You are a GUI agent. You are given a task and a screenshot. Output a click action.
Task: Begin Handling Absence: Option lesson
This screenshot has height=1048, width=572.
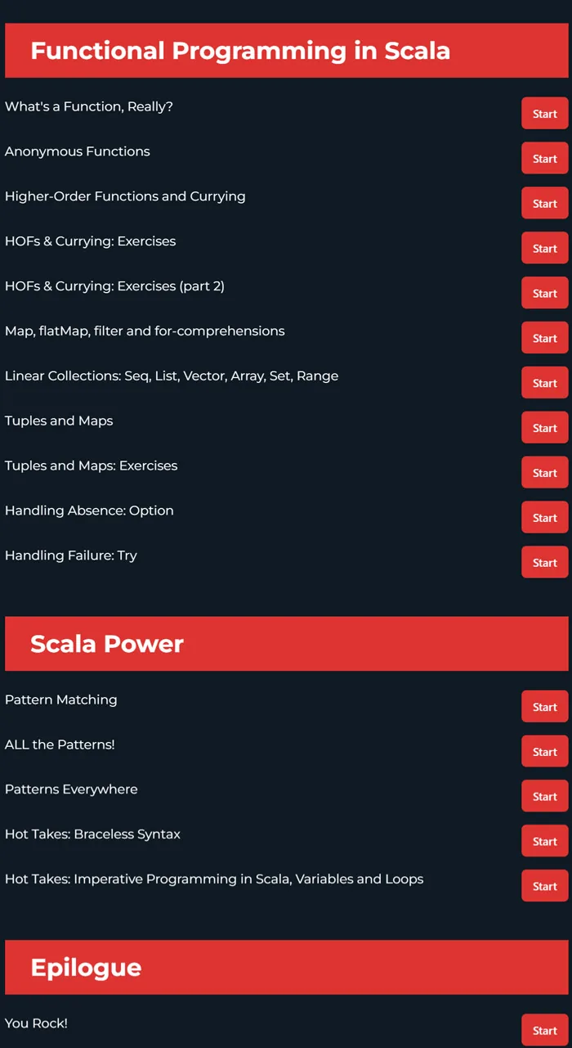click(545, 518)
